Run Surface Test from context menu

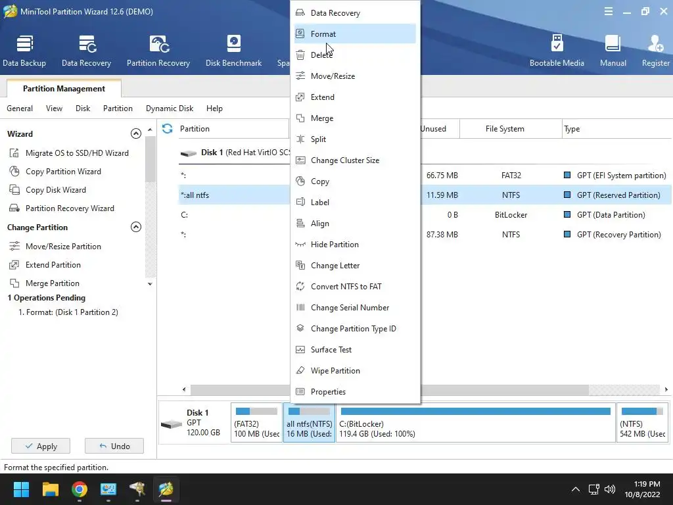click(x=355, y=350)
